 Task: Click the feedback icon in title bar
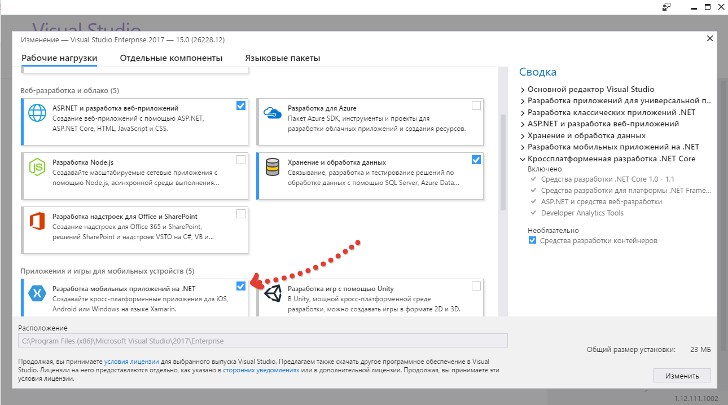(x=667, y=7)
